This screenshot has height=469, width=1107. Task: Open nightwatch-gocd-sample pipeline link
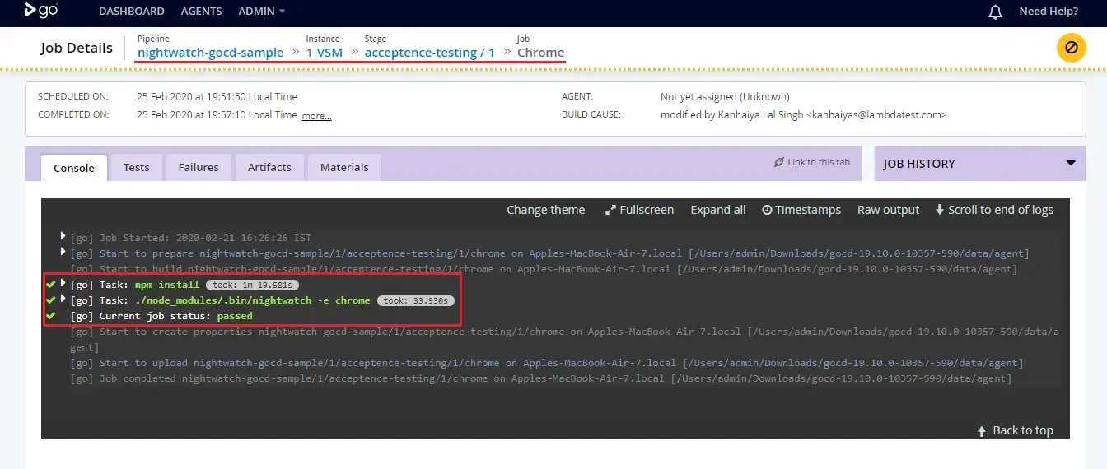pos(211,52)
